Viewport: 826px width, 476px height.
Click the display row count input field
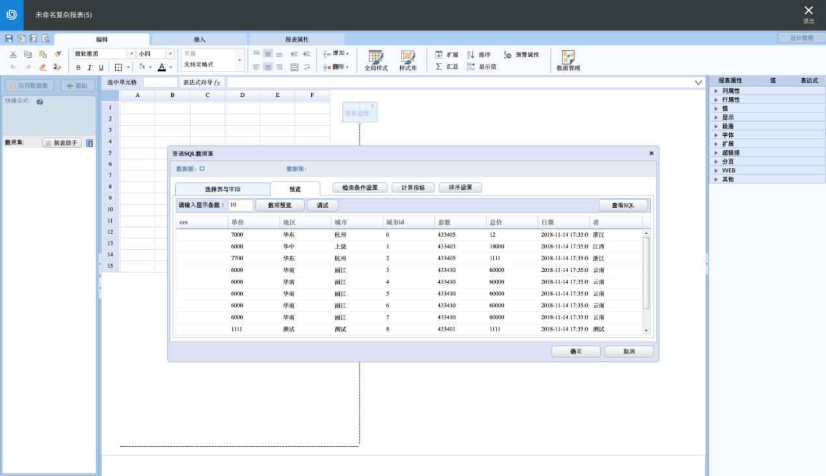[240, 205]
